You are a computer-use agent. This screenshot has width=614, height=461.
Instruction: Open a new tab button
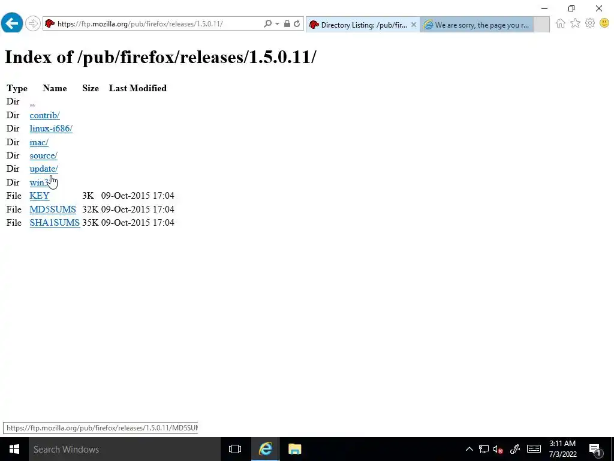pos(541,25)
